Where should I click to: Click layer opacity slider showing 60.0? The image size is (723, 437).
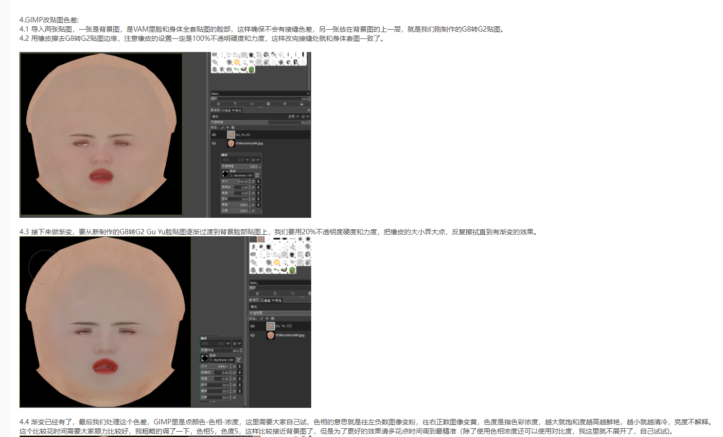(260, 122)
